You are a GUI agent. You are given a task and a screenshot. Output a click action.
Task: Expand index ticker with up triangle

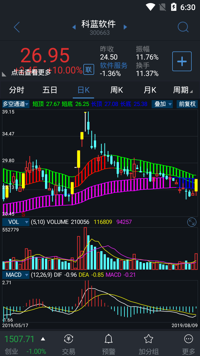coord(43,339)
